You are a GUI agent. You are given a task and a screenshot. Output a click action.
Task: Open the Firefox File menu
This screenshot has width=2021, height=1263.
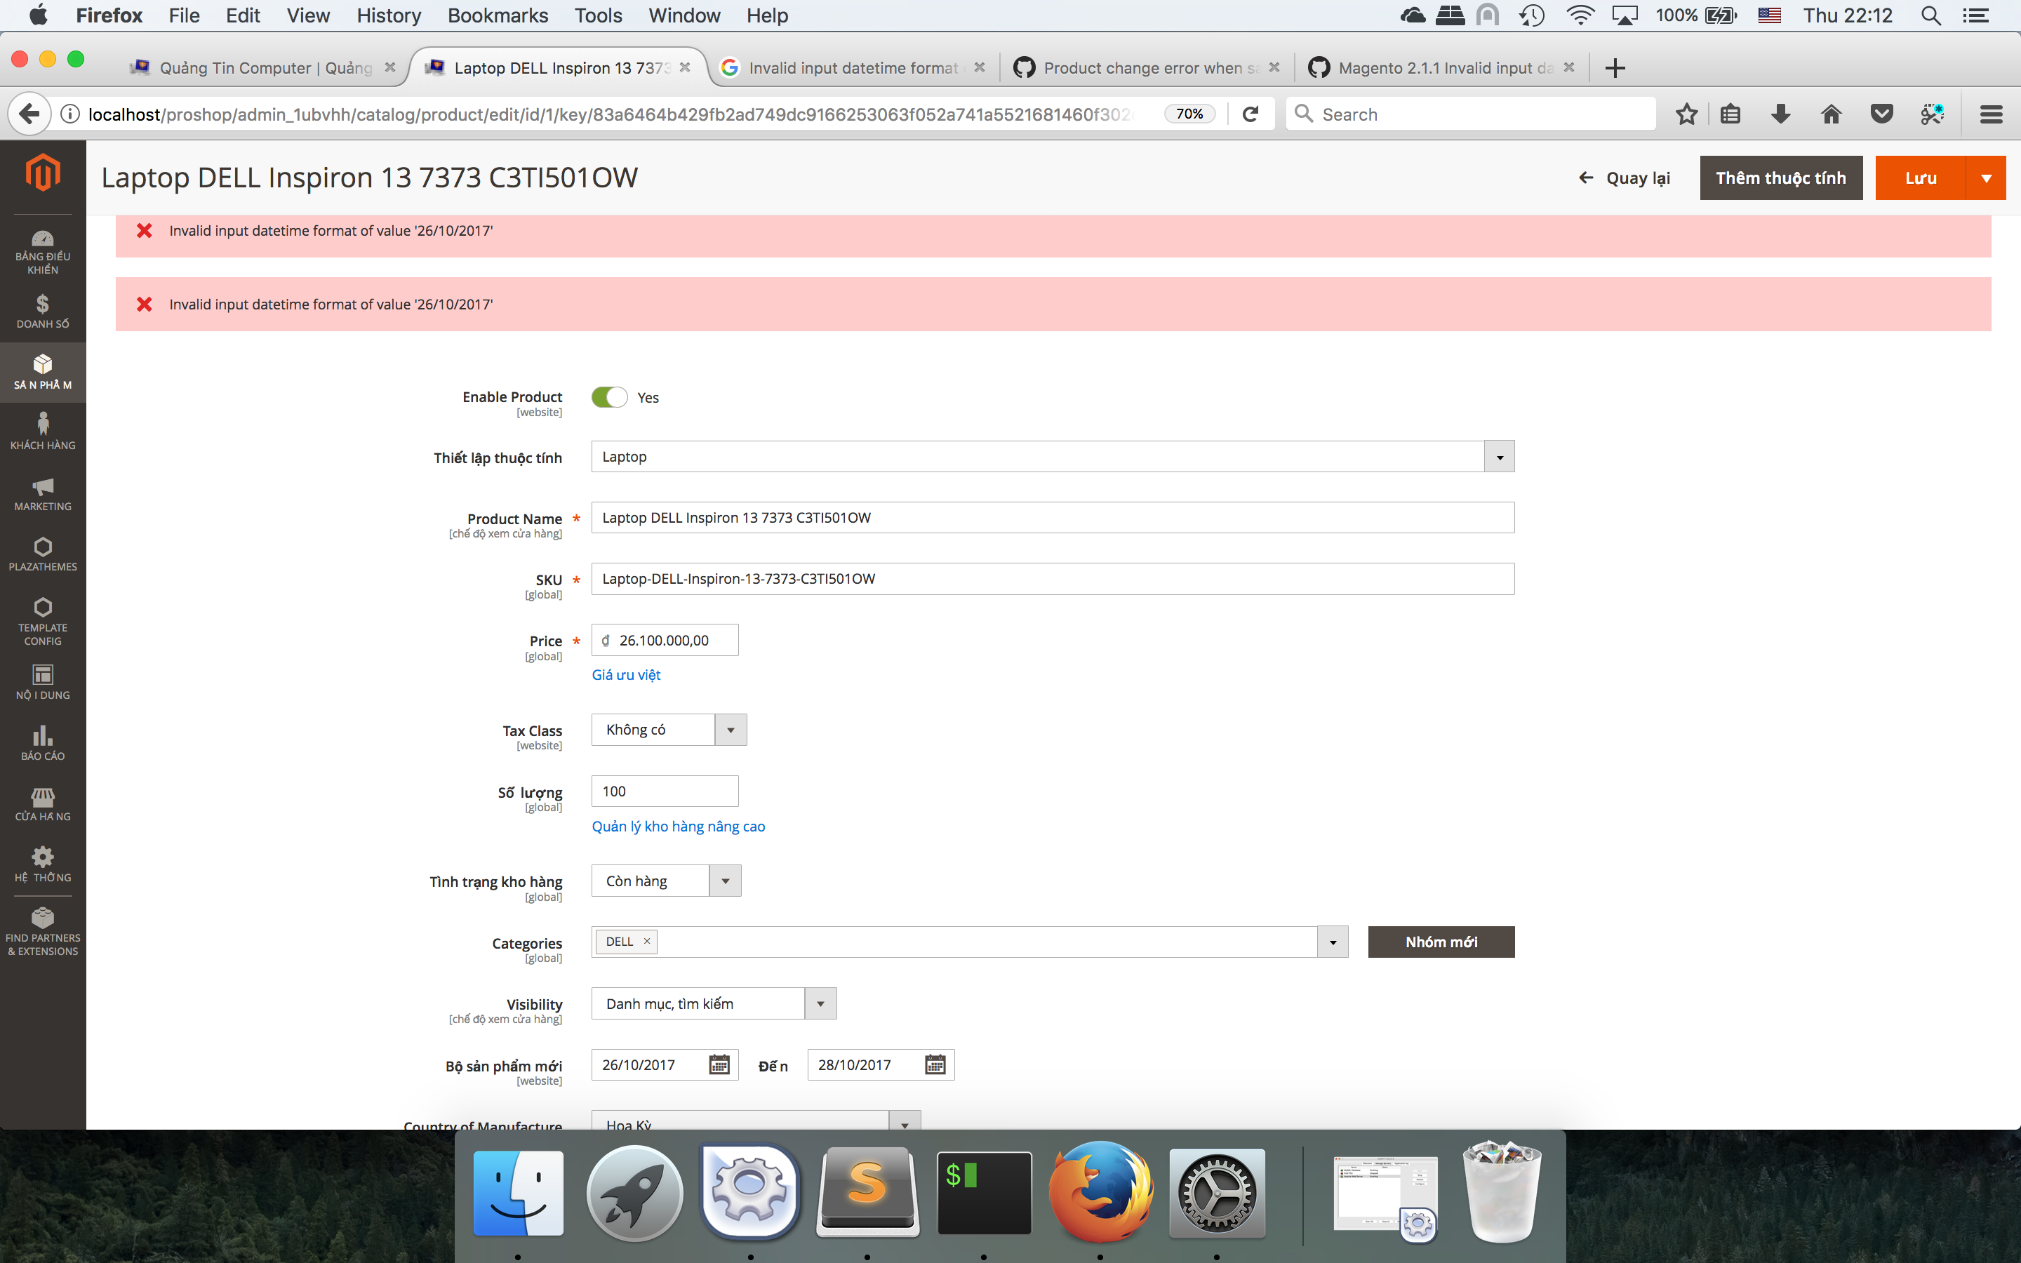click(x=184, y=15)
